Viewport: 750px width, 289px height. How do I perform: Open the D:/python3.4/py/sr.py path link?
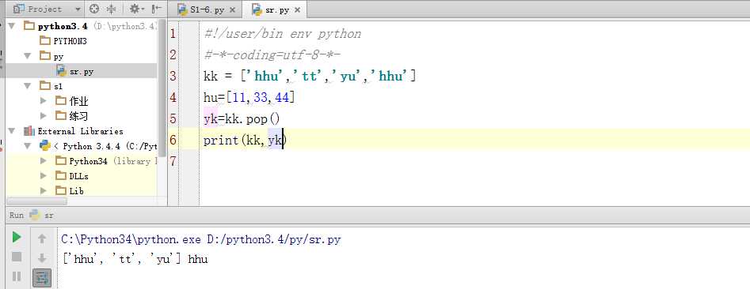point(273,239)
